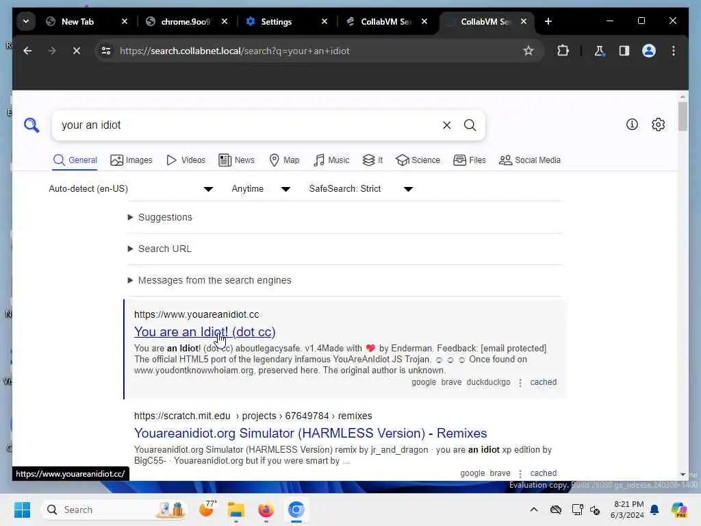Image resolution: width=701 pixels, height=526 pixels.
Task: Click the browser address bar URL
Action: pyautogui.click(x=235, y=51)
